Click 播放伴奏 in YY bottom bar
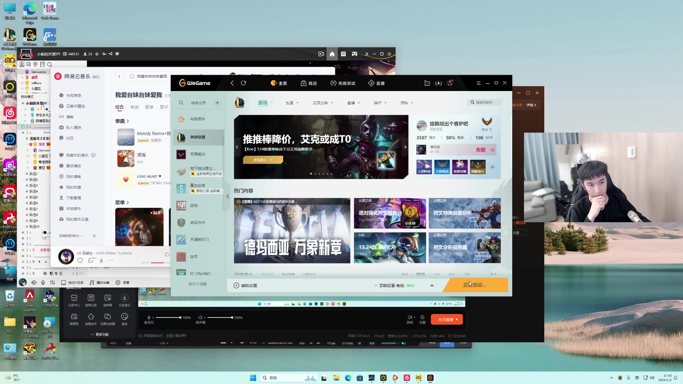 [x=99, y=283]
